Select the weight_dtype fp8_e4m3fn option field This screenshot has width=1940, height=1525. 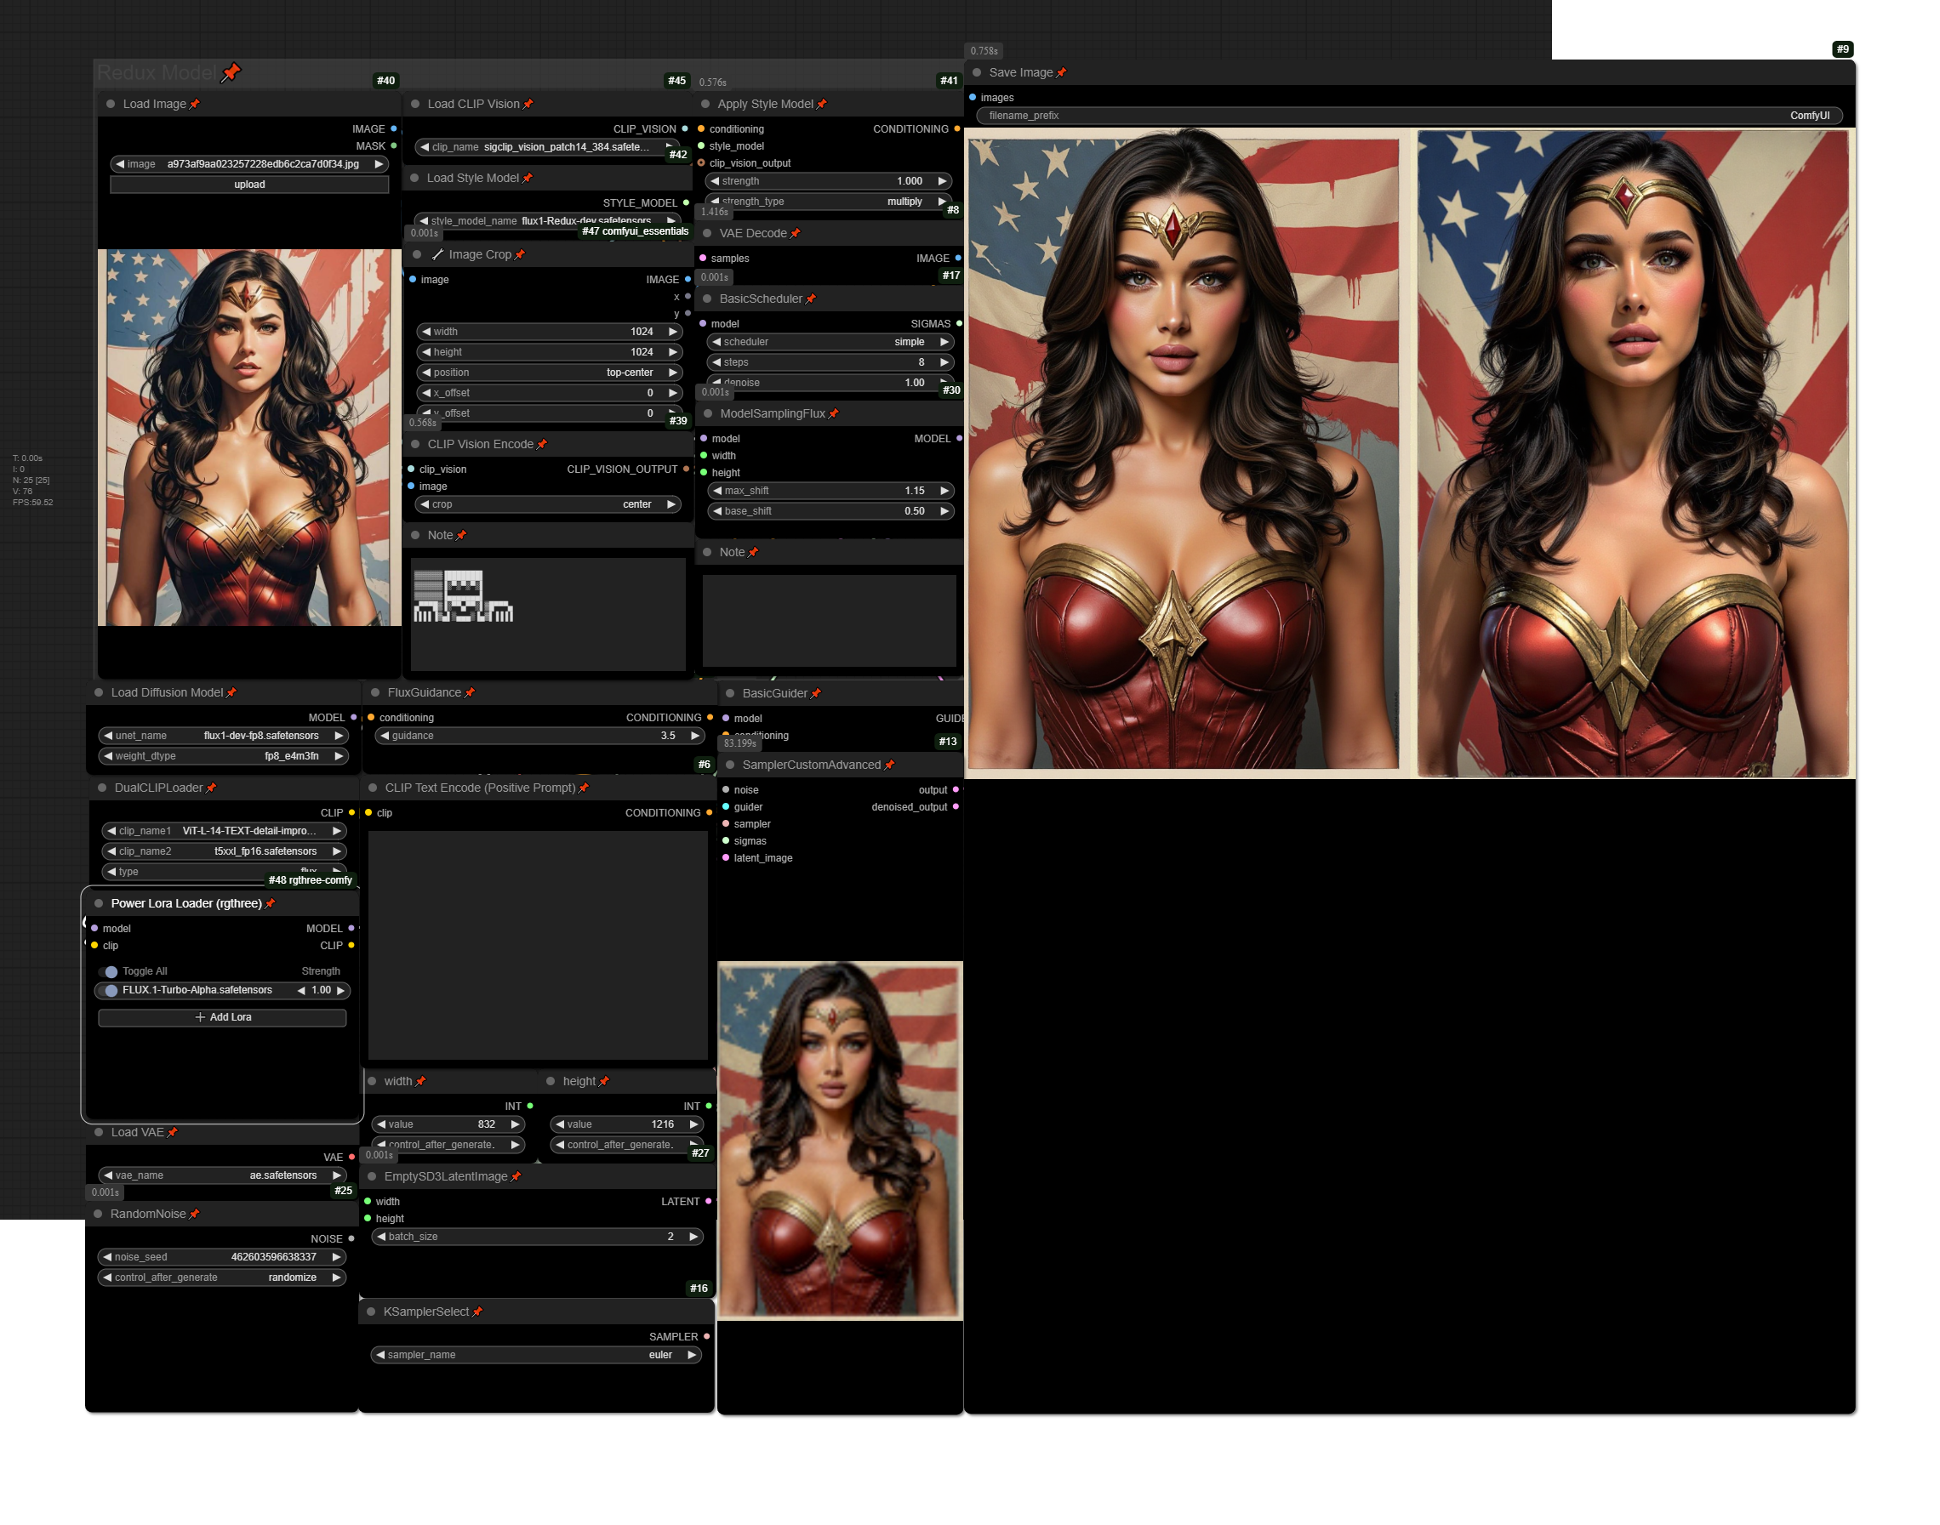222,756
